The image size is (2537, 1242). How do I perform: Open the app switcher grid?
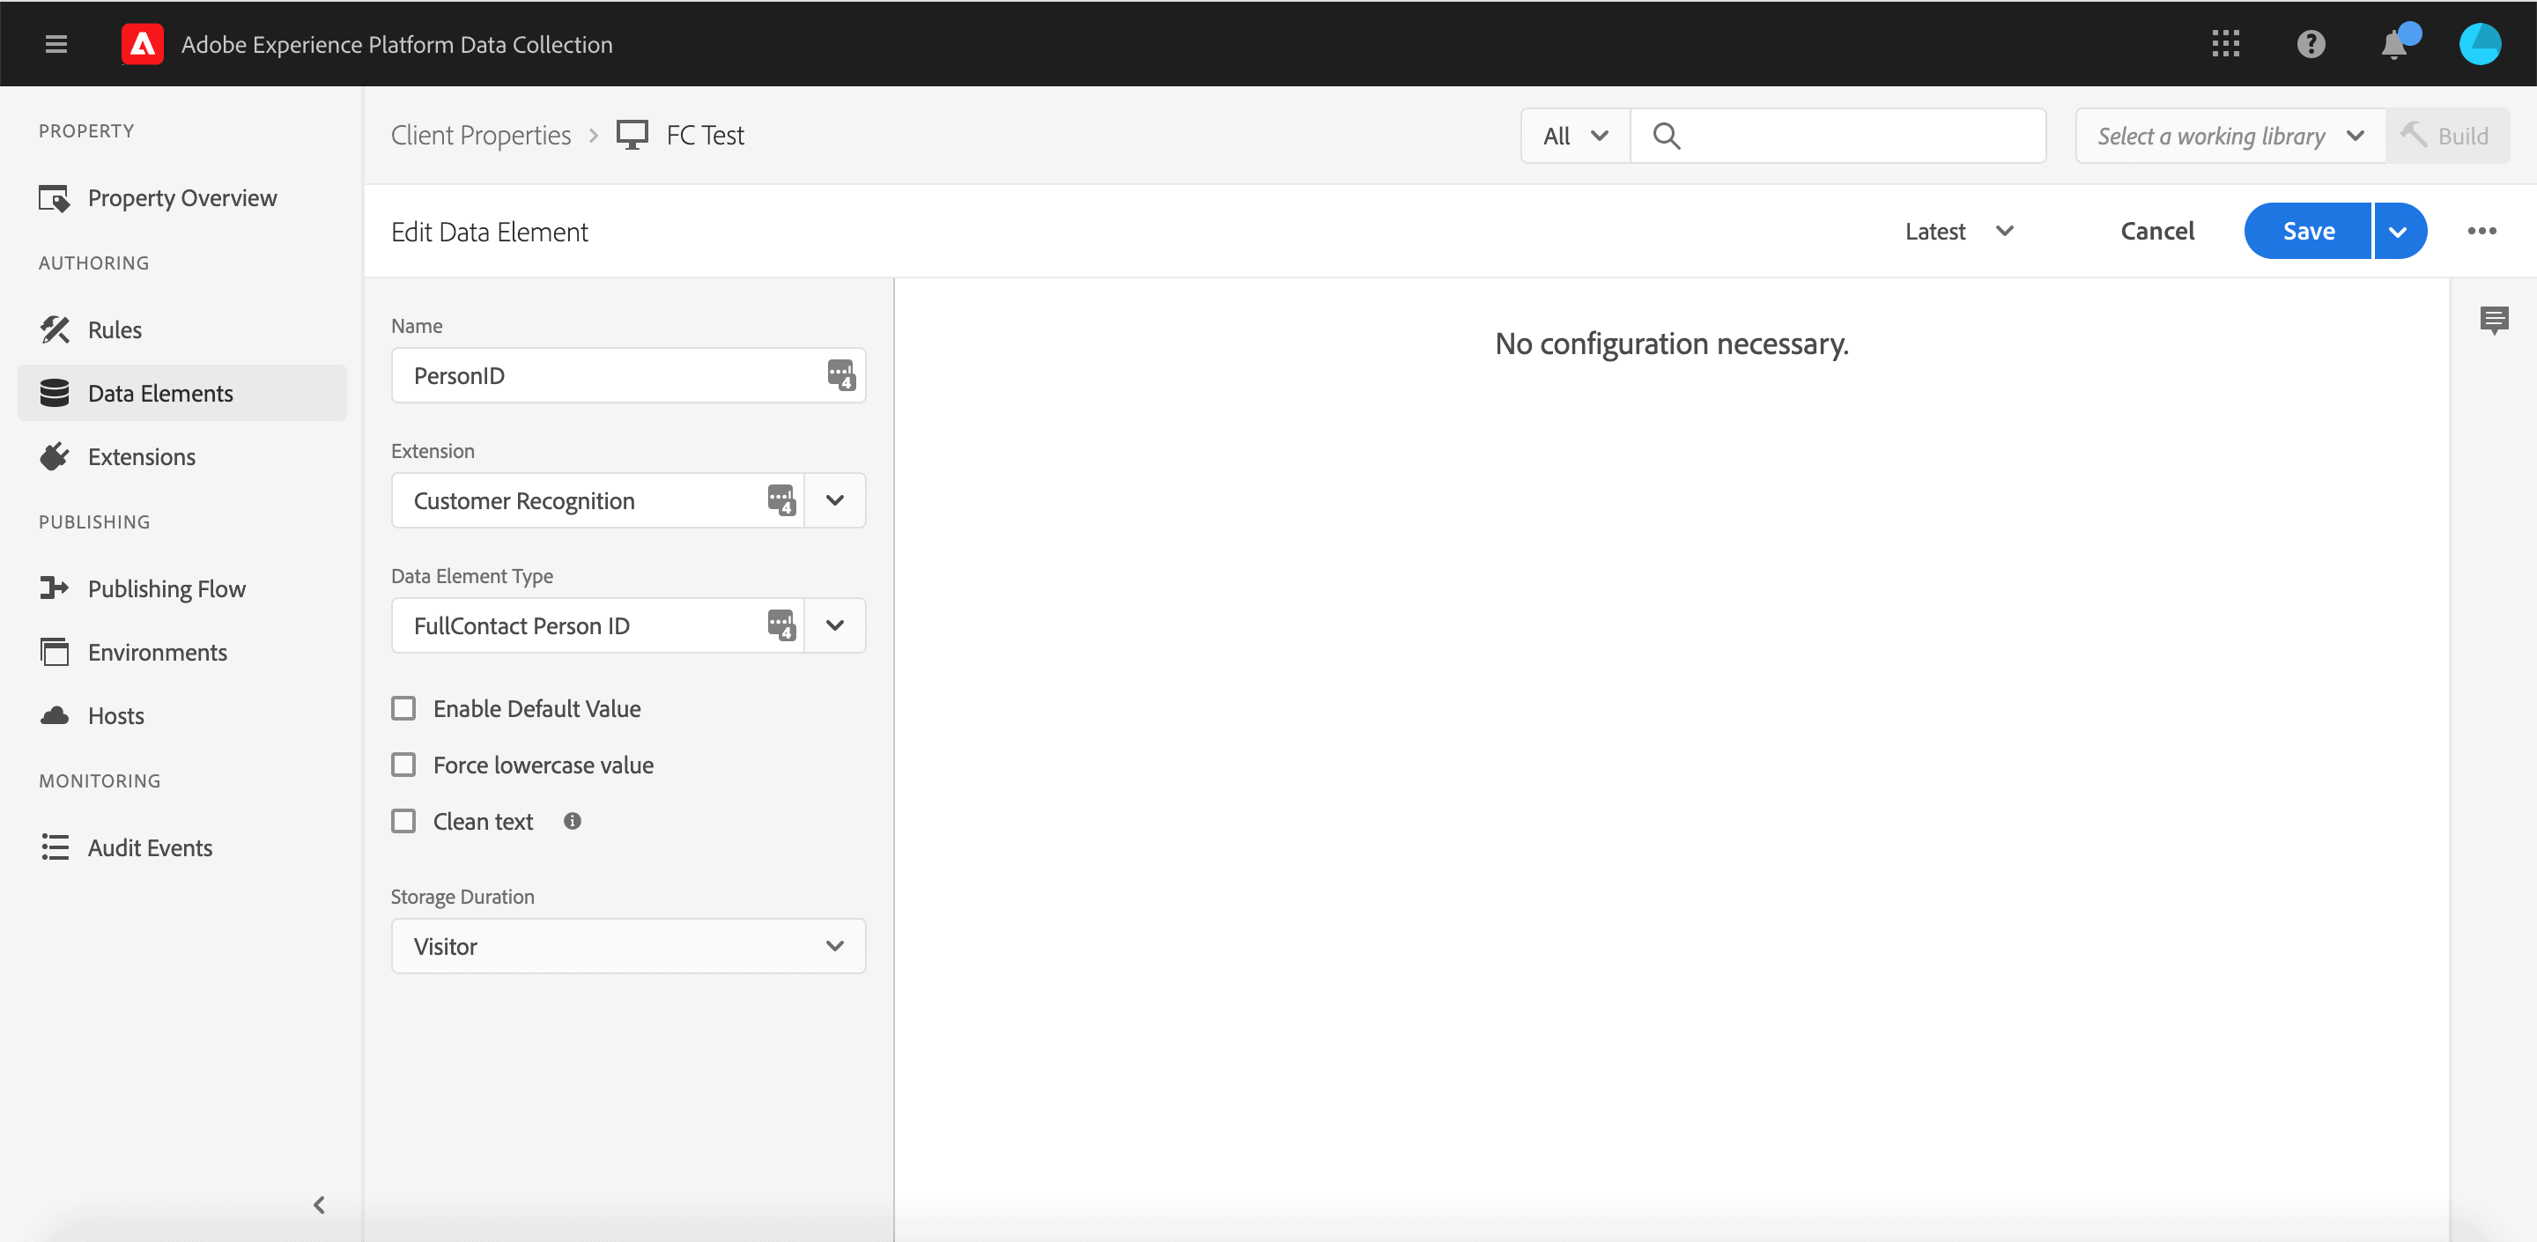coord(2225,44)
